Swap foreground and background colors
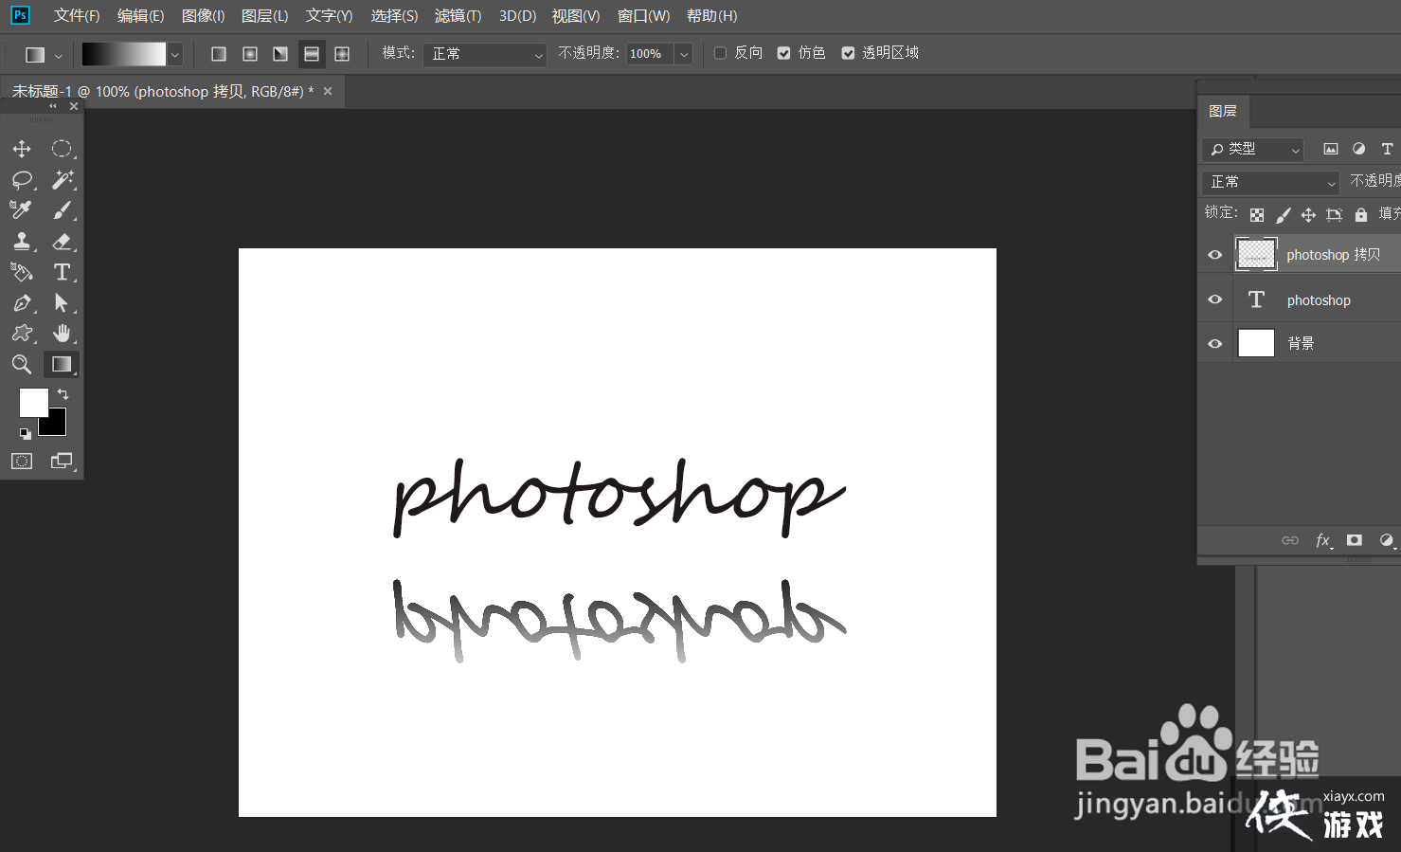 click(63, 393)
